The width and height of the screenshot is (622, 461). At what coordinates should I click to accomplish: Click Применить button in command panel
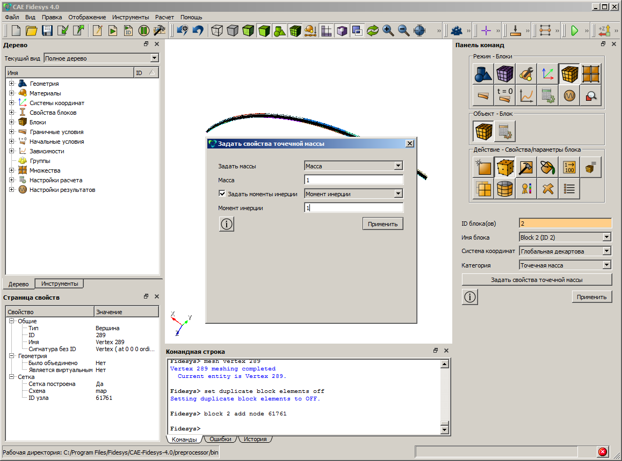coord(591,296)
